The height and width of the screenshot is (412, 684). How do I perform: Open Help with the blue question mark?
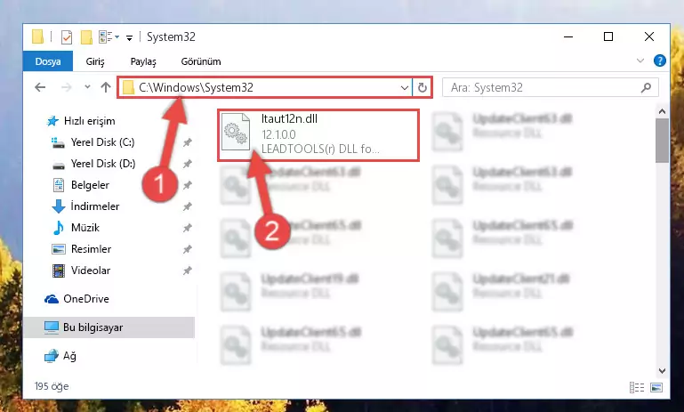[660, 61]
